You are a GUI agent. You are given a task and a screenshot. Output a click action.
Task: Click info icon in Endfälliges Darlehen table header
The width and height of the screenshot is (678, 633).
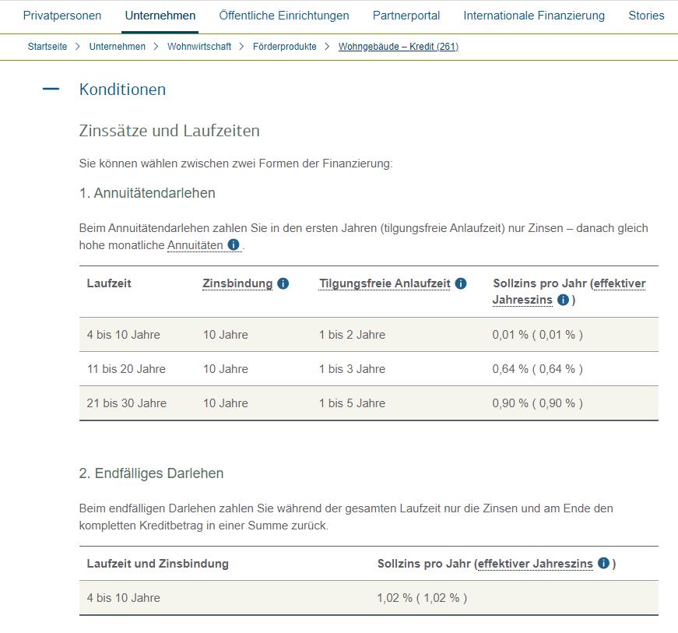click(603, 564)
